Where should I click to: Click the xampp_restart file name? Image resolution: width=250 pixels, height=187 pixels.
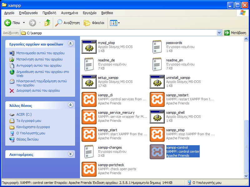coord(177,95)
